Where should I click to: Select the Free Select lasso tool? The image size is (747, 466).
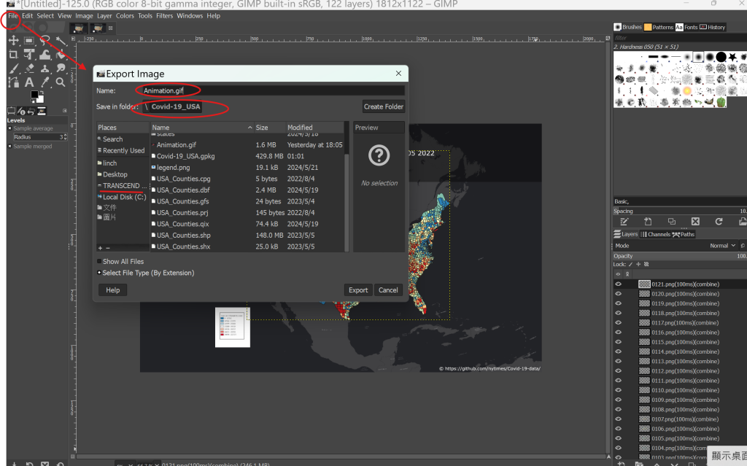44,41
